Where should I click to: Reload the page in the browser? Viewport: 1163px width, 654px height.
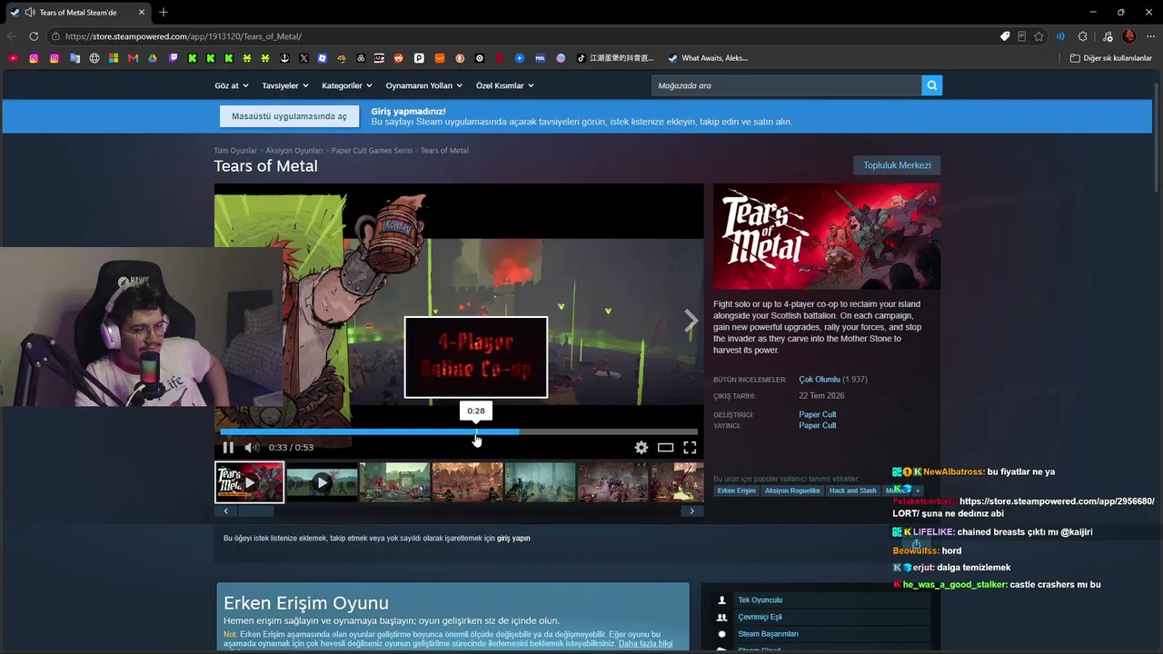34,36
